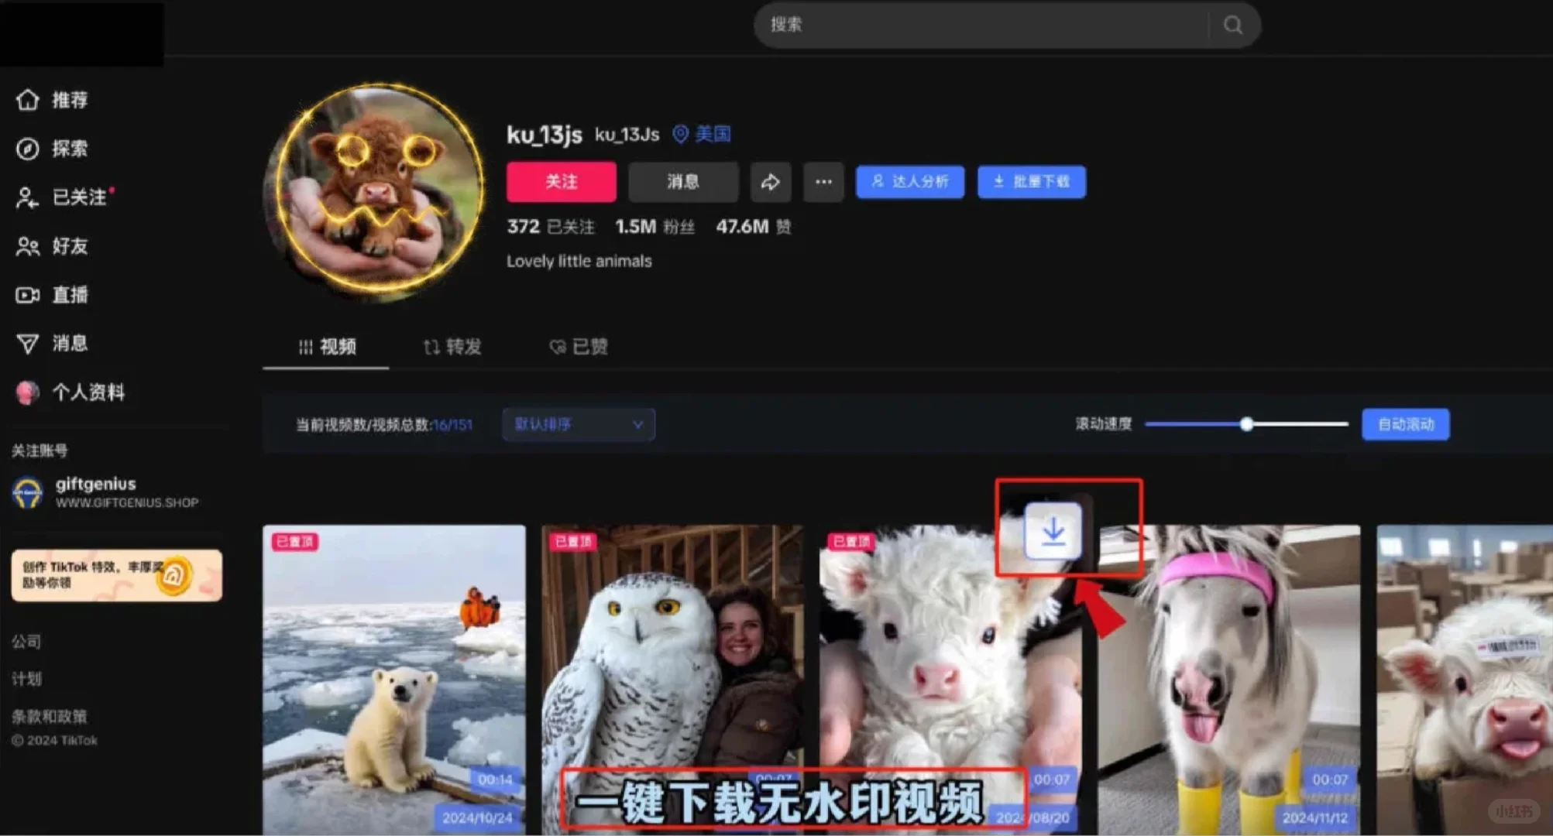Click the share arrow icon on the profile
The width and height of the screenshot is (1553, 836).
click(x=770, y=182)
